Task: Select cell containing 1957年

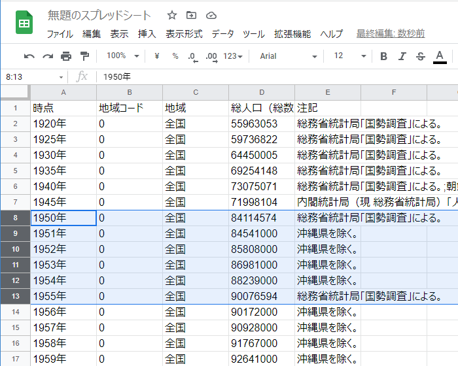Action: pos(63,327)
